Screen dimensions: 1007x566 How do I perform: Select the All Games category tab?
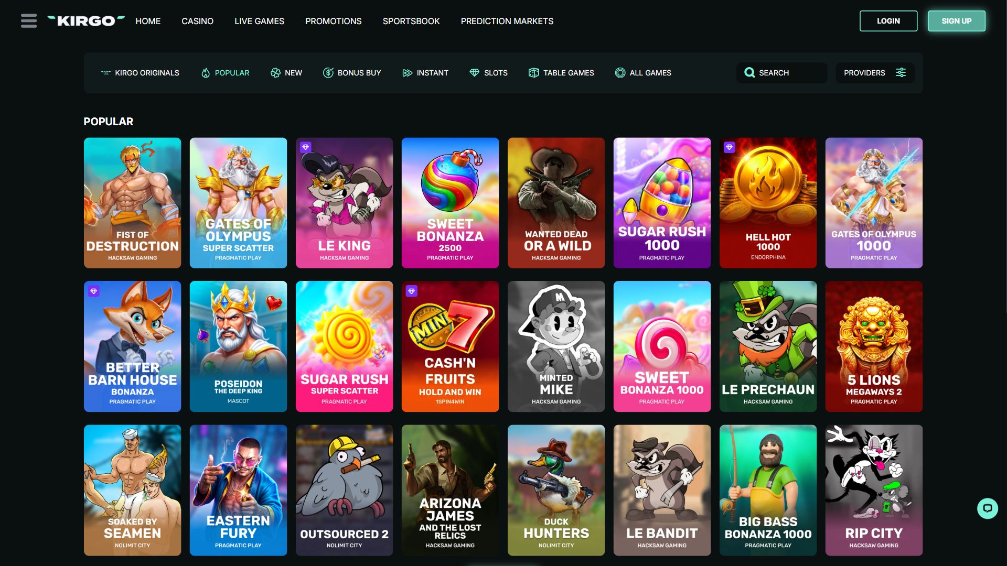[643, 73]
